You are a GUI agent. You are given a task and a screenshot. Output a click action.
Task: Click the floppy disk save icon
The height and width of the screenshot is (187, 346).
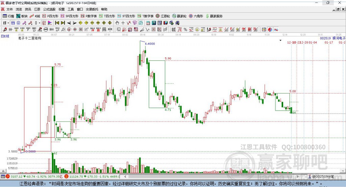[165, 23]
